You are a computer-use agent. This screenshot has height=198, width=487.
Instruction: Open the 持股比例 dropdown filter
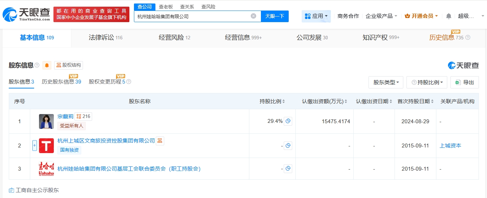pos(427,82)
